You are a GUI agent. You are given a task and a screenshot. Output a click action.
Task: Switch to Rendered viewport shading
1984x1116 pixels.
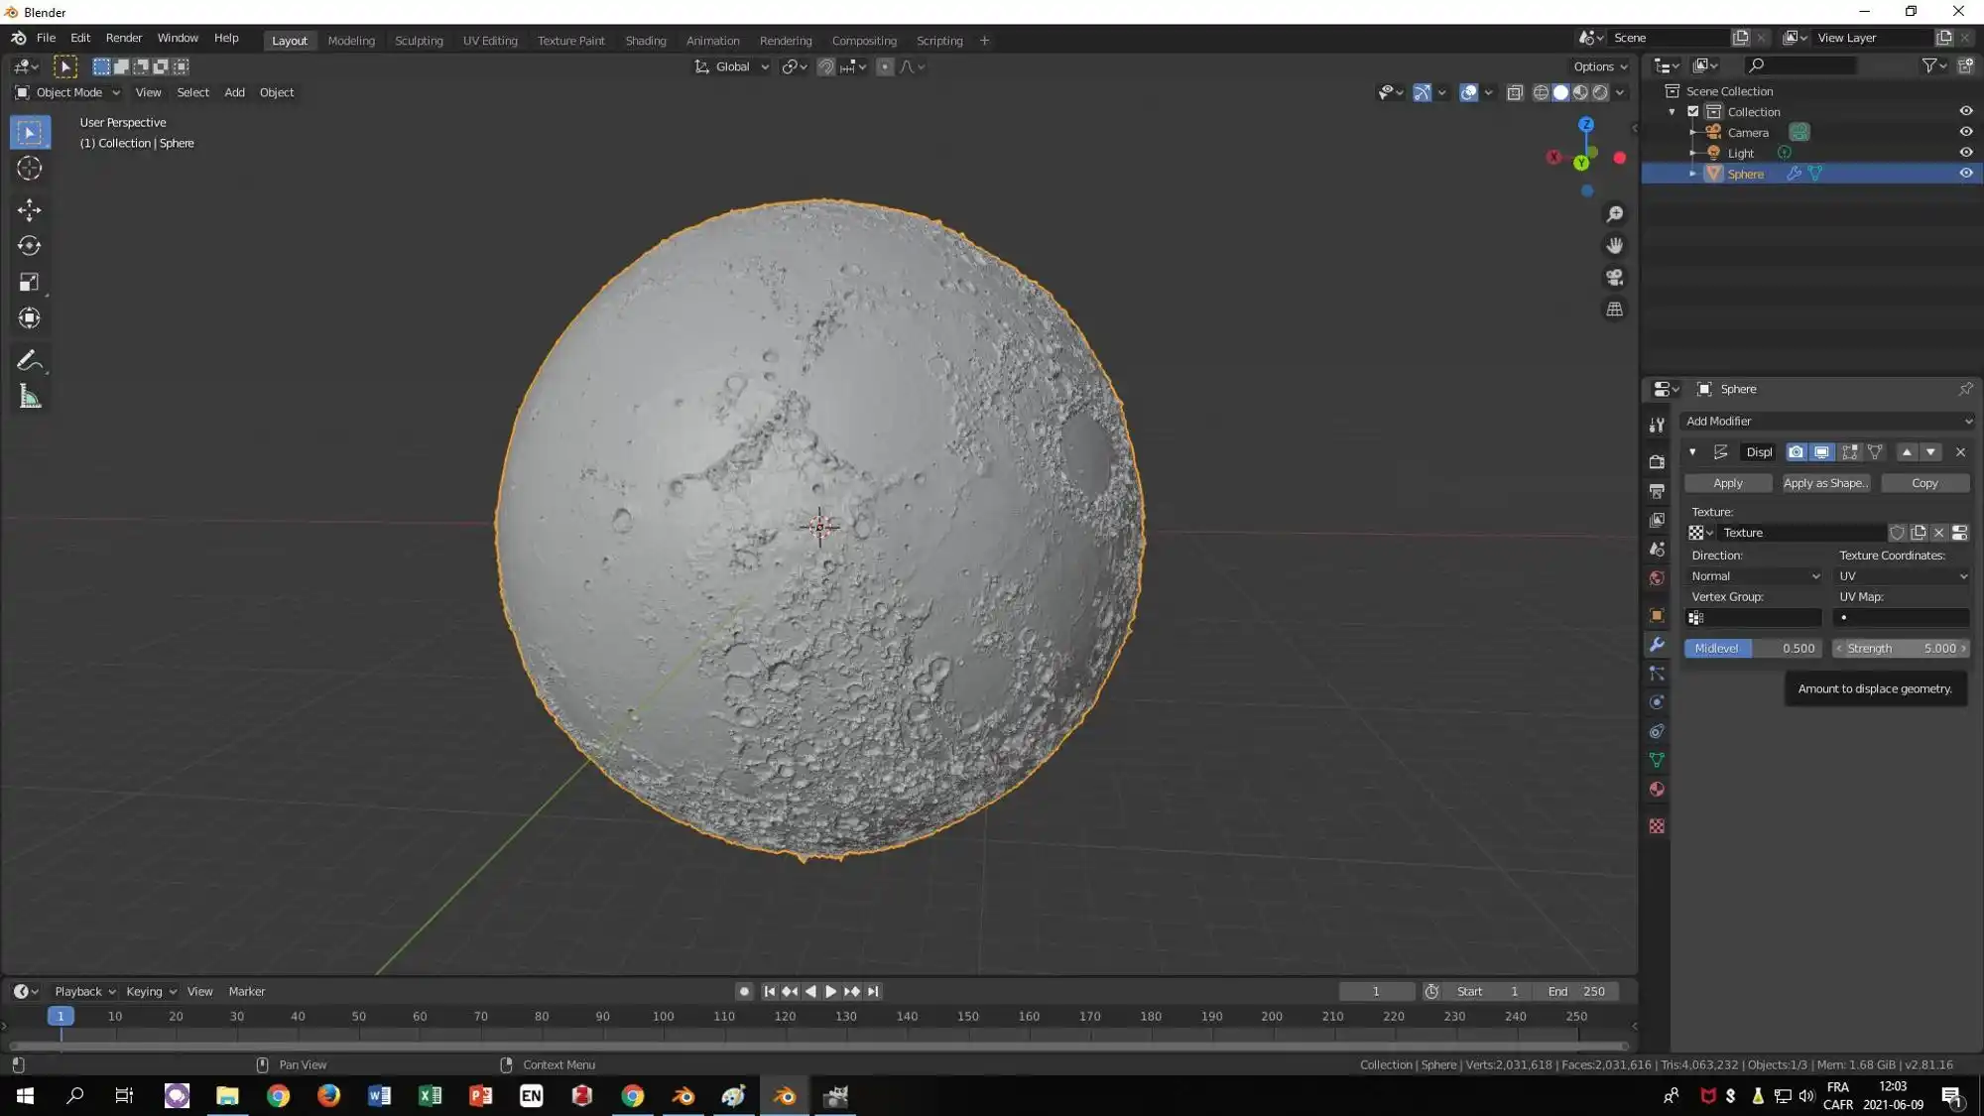click(1600, 92)
